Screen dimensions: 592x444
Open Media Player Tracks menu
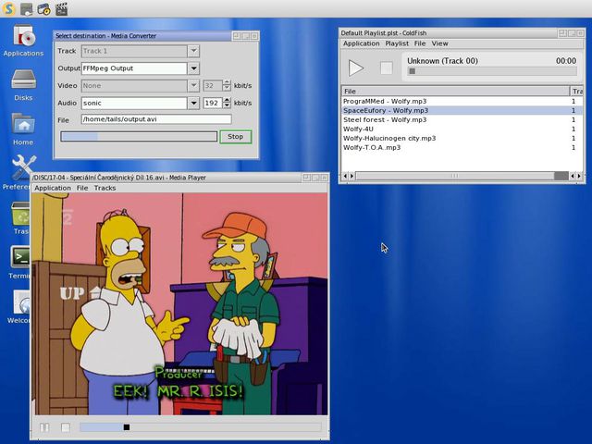[105, 188]
